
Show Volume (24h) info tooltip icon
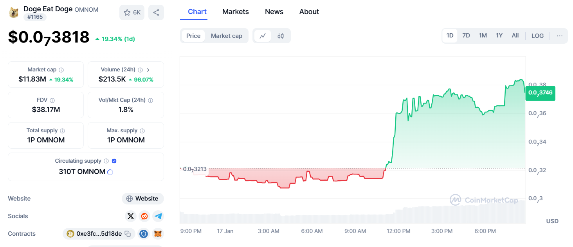(140, 70)
